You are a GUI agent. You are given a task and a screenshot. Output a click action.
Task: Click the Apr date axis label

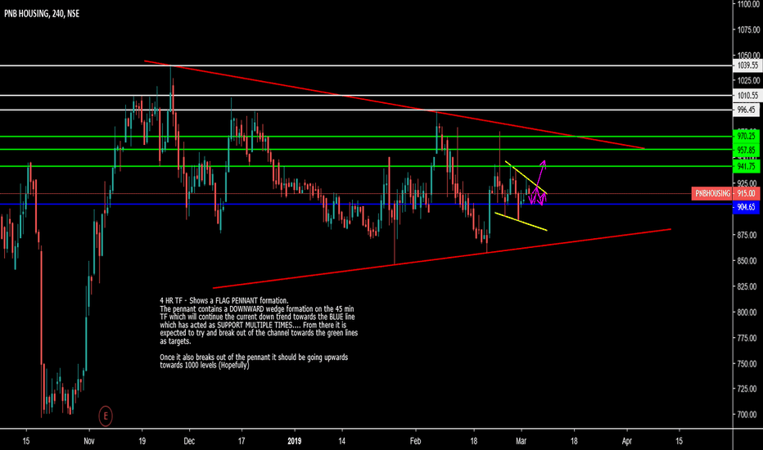pos(627,441)
